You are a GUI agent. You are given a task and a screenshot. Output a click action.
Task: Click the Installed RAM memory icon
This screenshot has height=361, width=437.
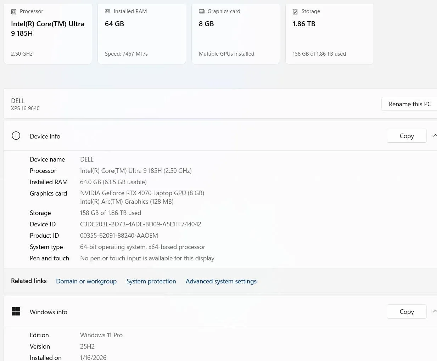(108, 11)
